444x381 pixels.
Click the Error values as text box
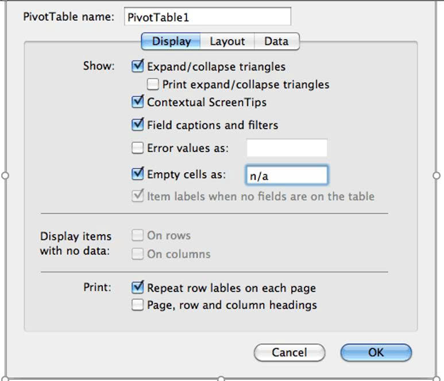coord(287,148)
